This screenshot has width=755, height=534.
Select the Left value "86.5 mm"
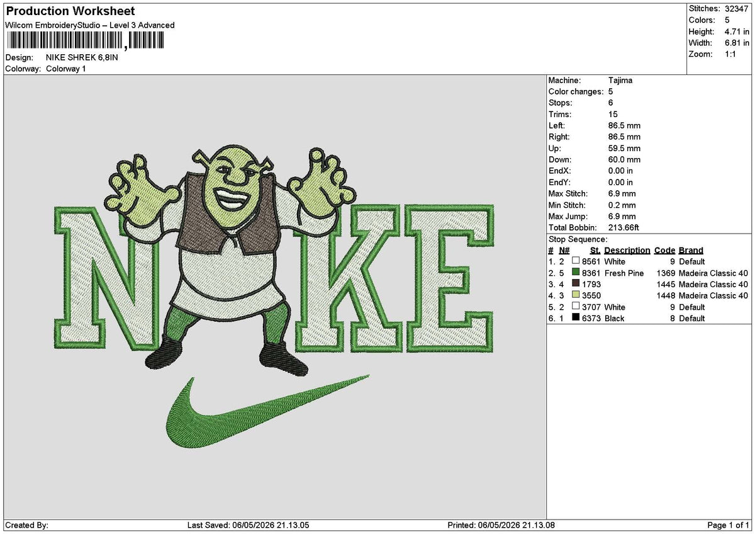click(x=624, y=125)
